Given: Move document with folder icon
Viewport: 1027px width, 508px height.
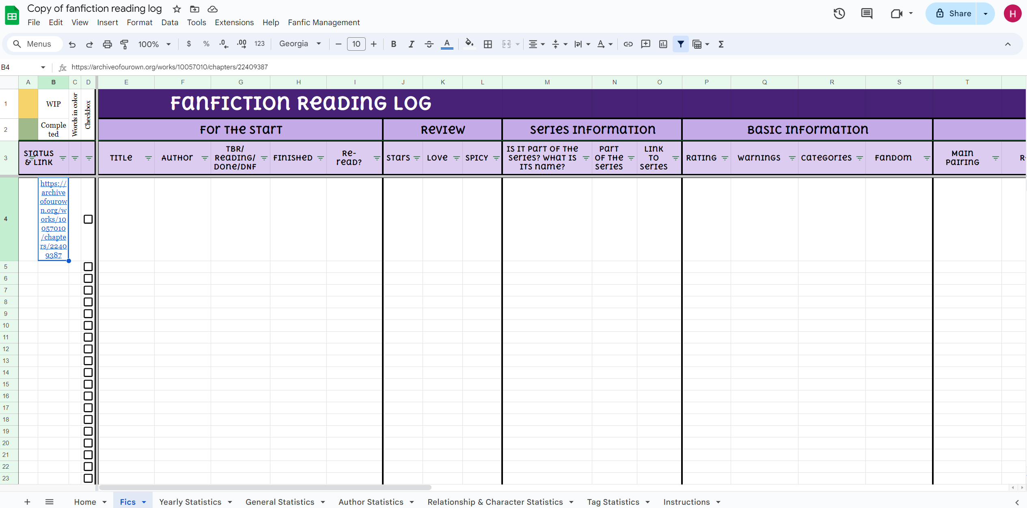Looking at the screenshot, I should point(194,9).
